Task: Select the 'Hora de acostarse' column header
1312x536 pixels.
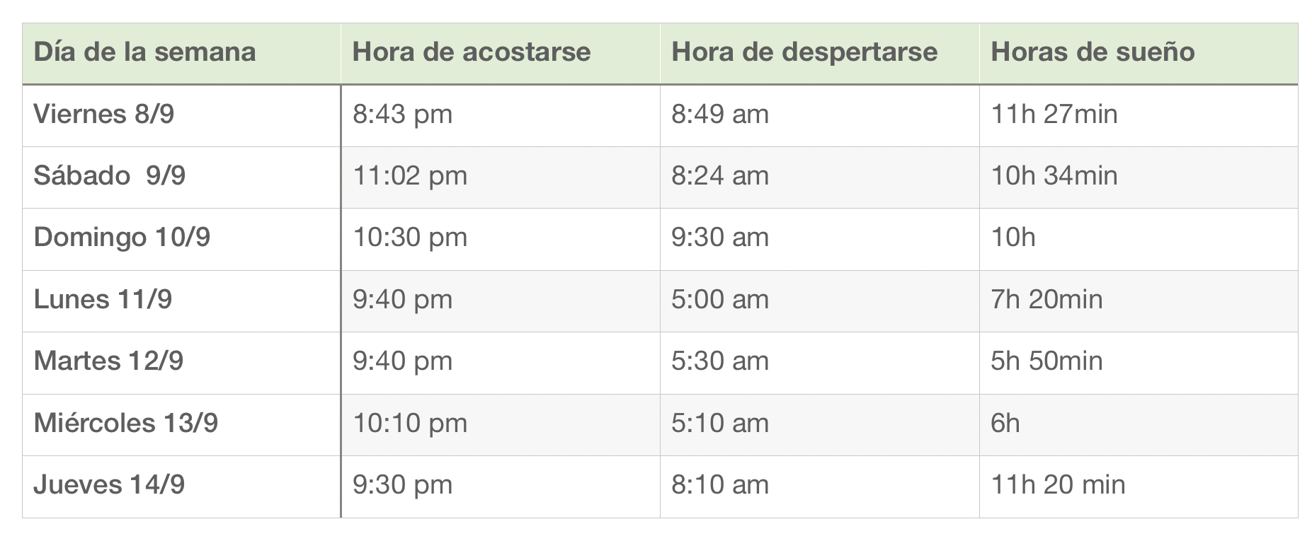Action: point(472,52)
